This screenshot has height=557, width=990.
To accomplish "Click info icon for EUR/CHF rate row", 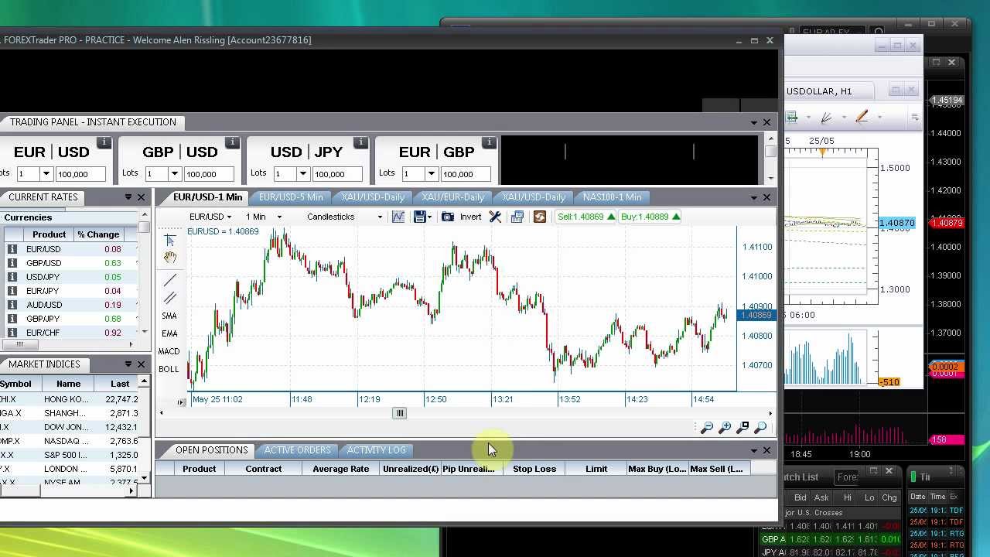I will point(12,333).
